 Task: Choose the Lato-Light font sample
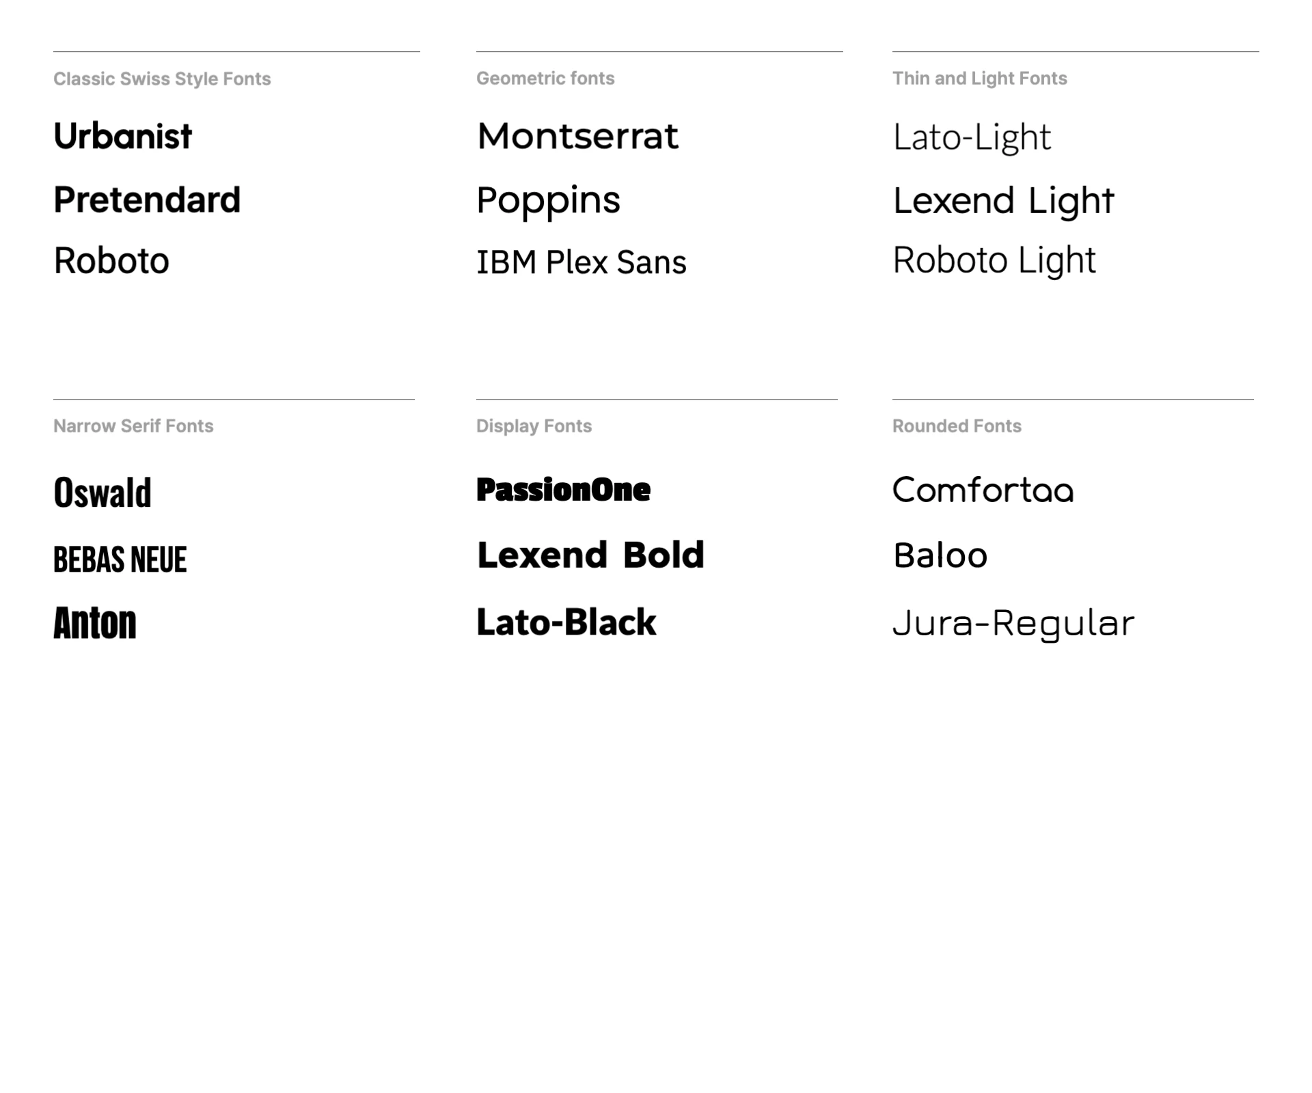click(972, 137)
